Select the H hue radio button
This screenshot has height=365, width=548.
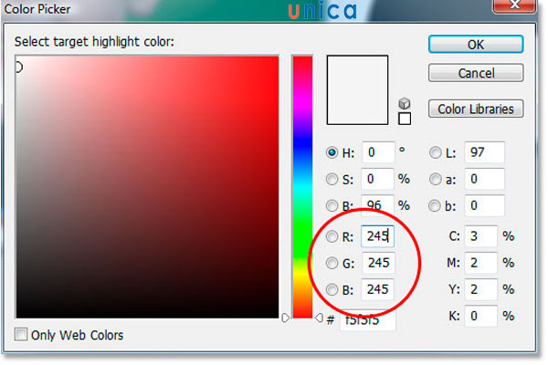tap(332, 152)
